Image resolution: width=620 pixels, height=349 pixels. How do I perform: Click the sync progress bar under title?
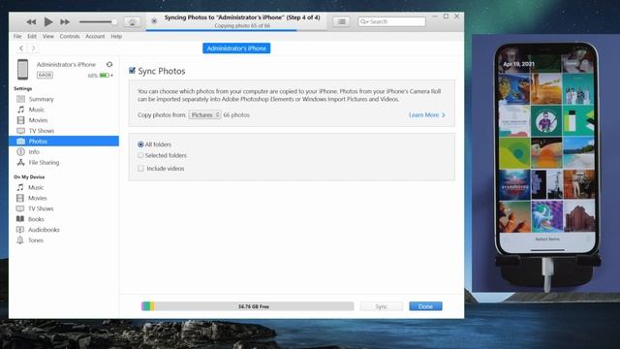[236, 30]
